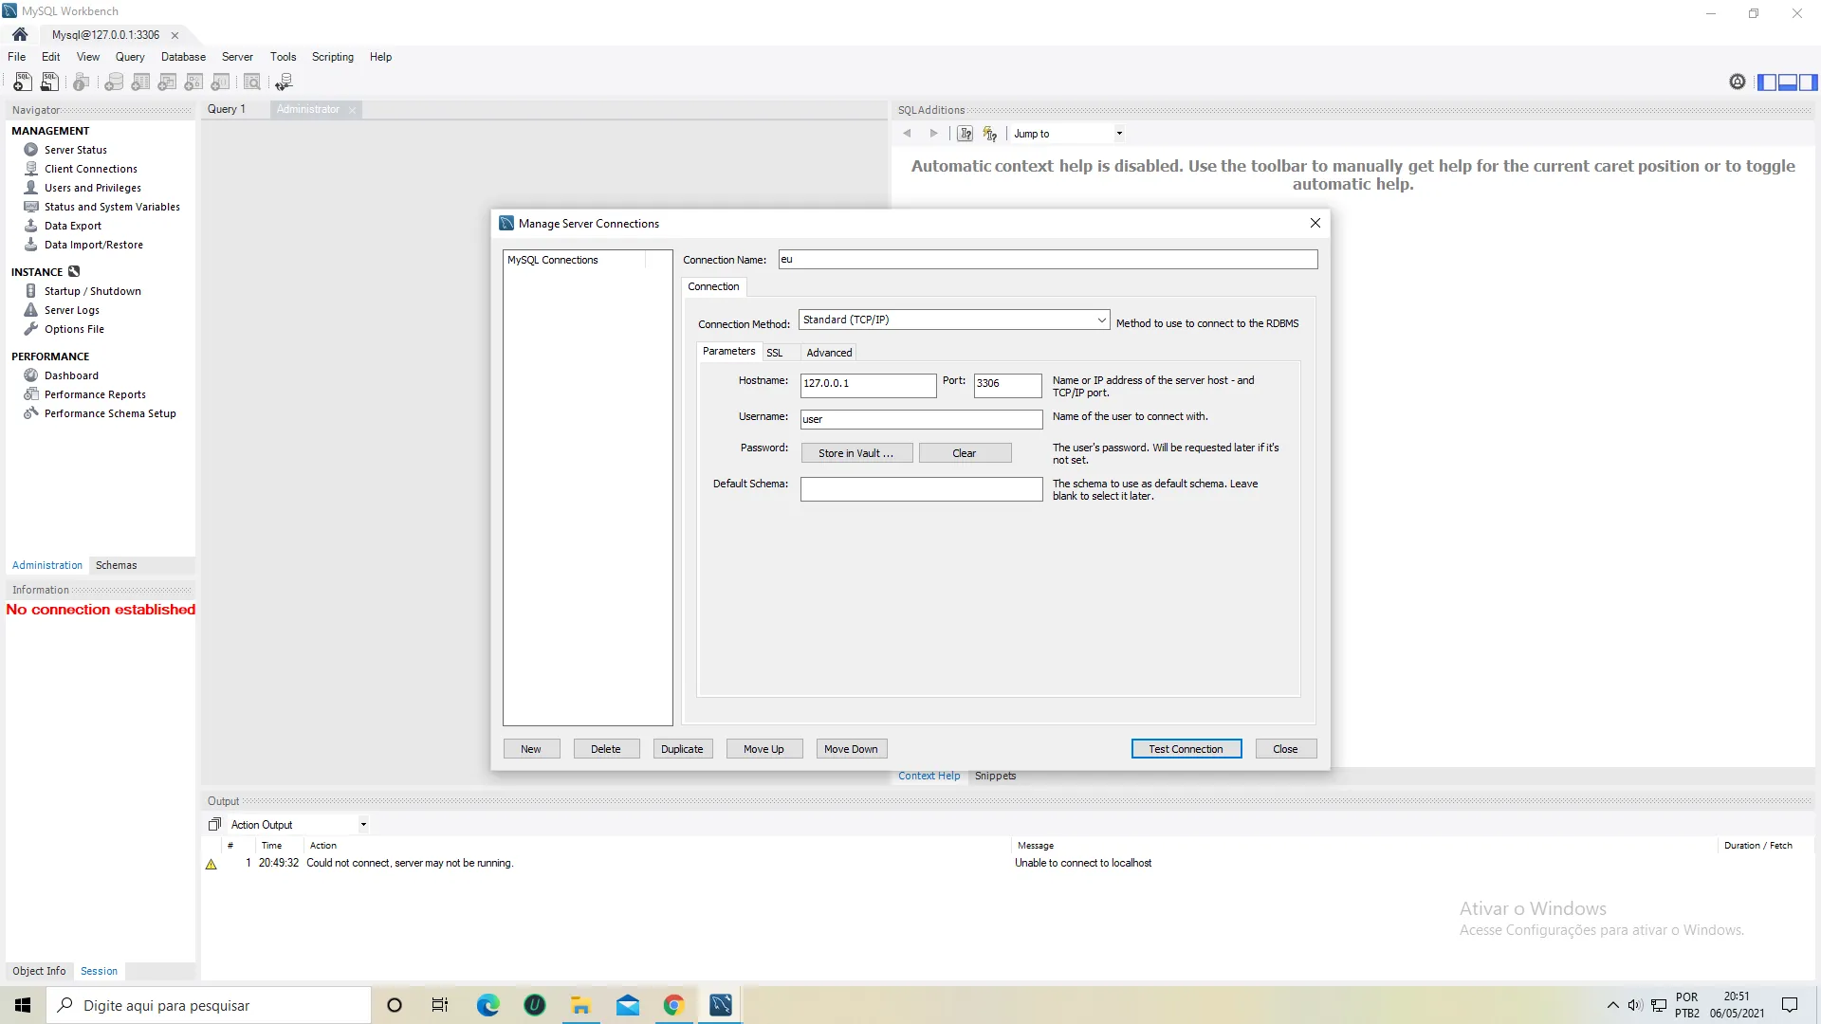Open Google Chrome from the taskbar

click(x=673, y=1005)
